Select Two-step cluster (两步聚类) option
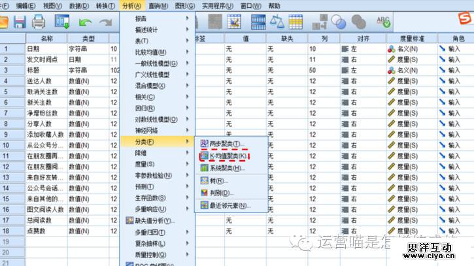474x266 pixels. point(231,144)
